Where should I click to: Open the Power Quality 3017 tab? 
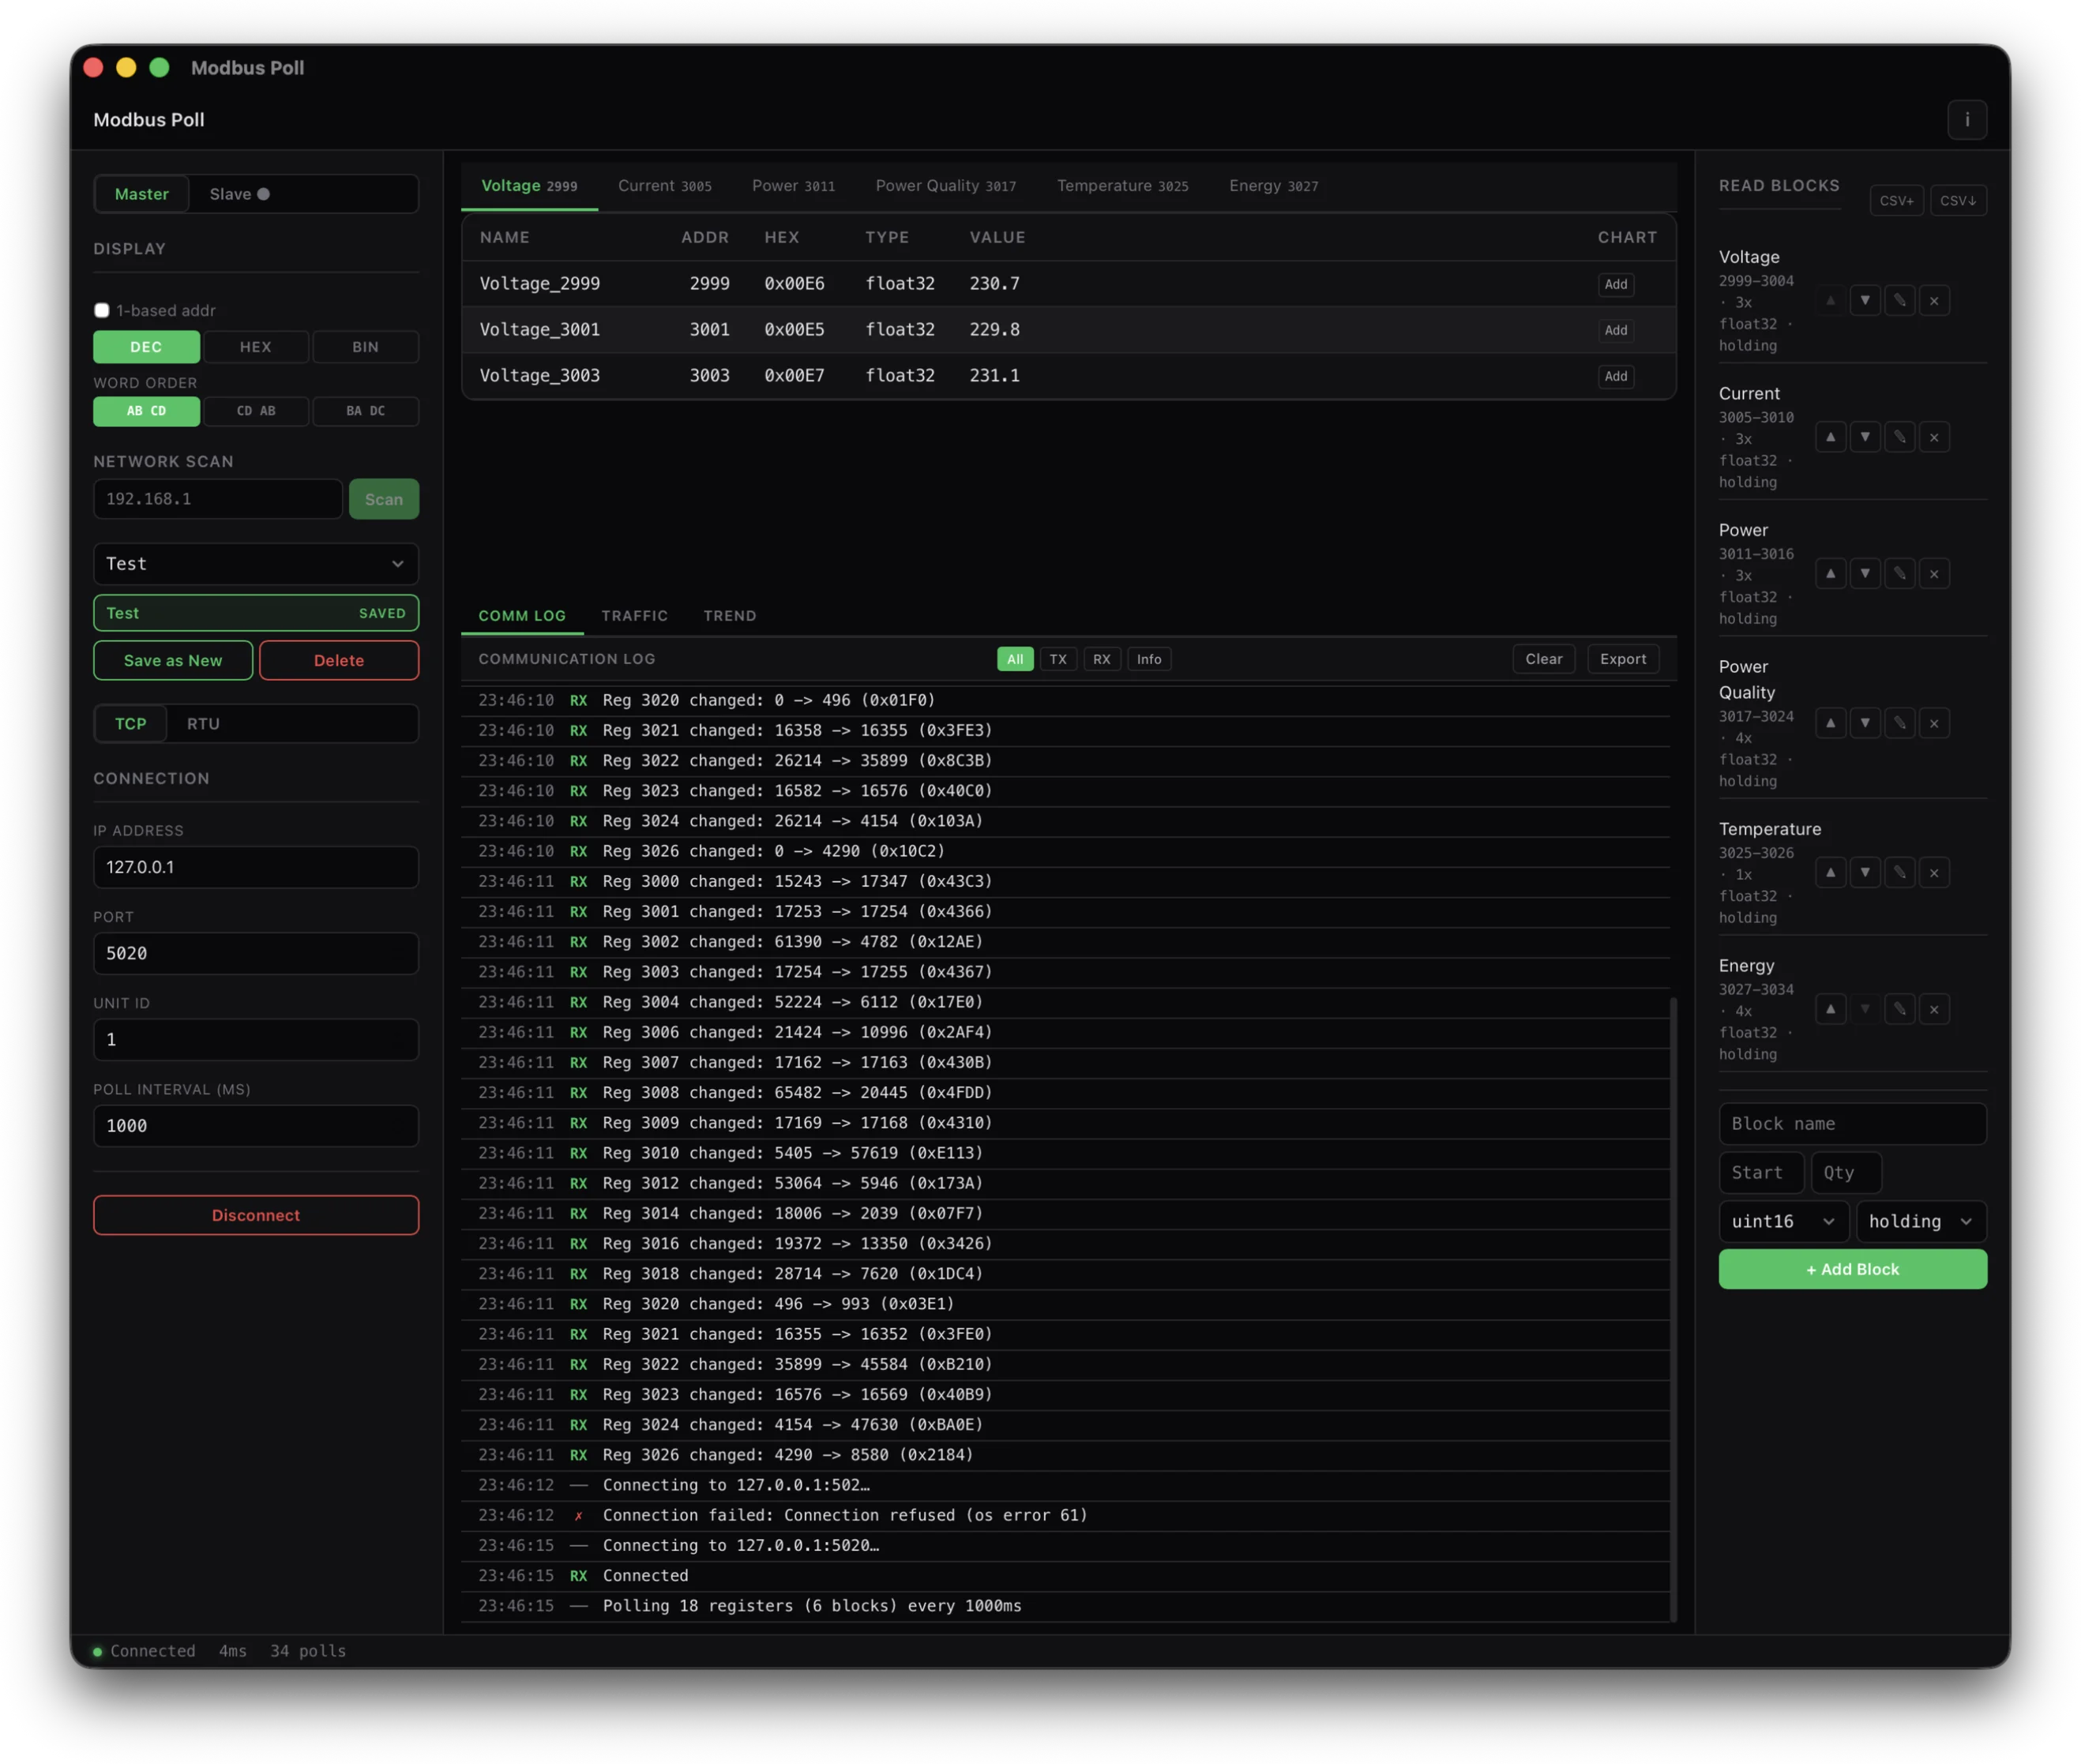pos(945,186)
